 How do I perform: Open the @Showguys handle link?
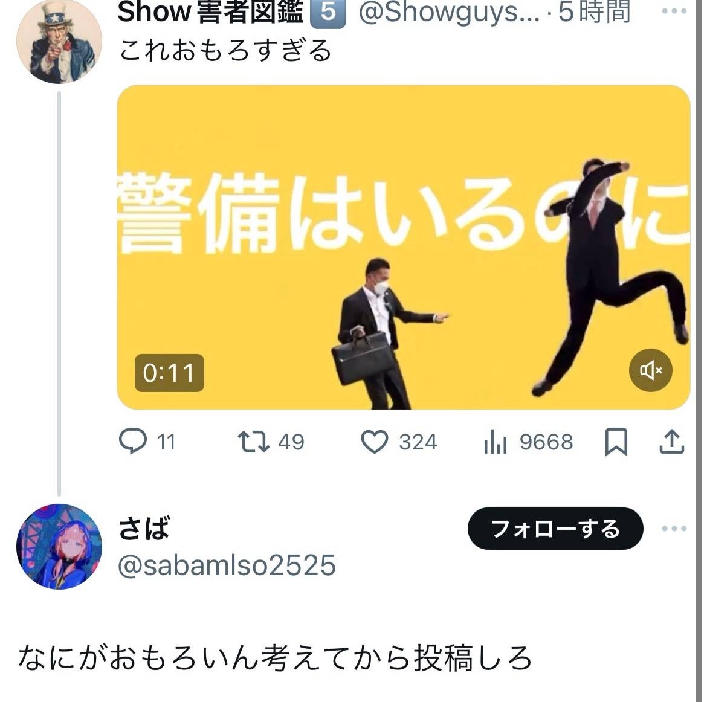pos(449,11)
